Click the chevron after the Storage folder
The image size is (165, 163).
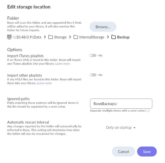[x=70, y=37]
